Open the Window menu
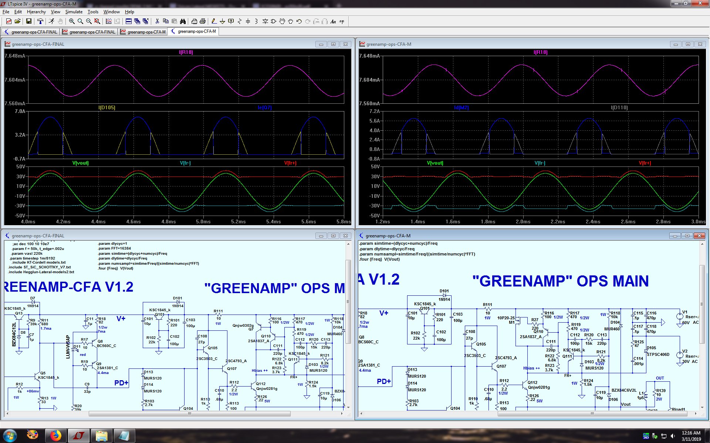This screenshot has width=710, height=443. point(111,12)
